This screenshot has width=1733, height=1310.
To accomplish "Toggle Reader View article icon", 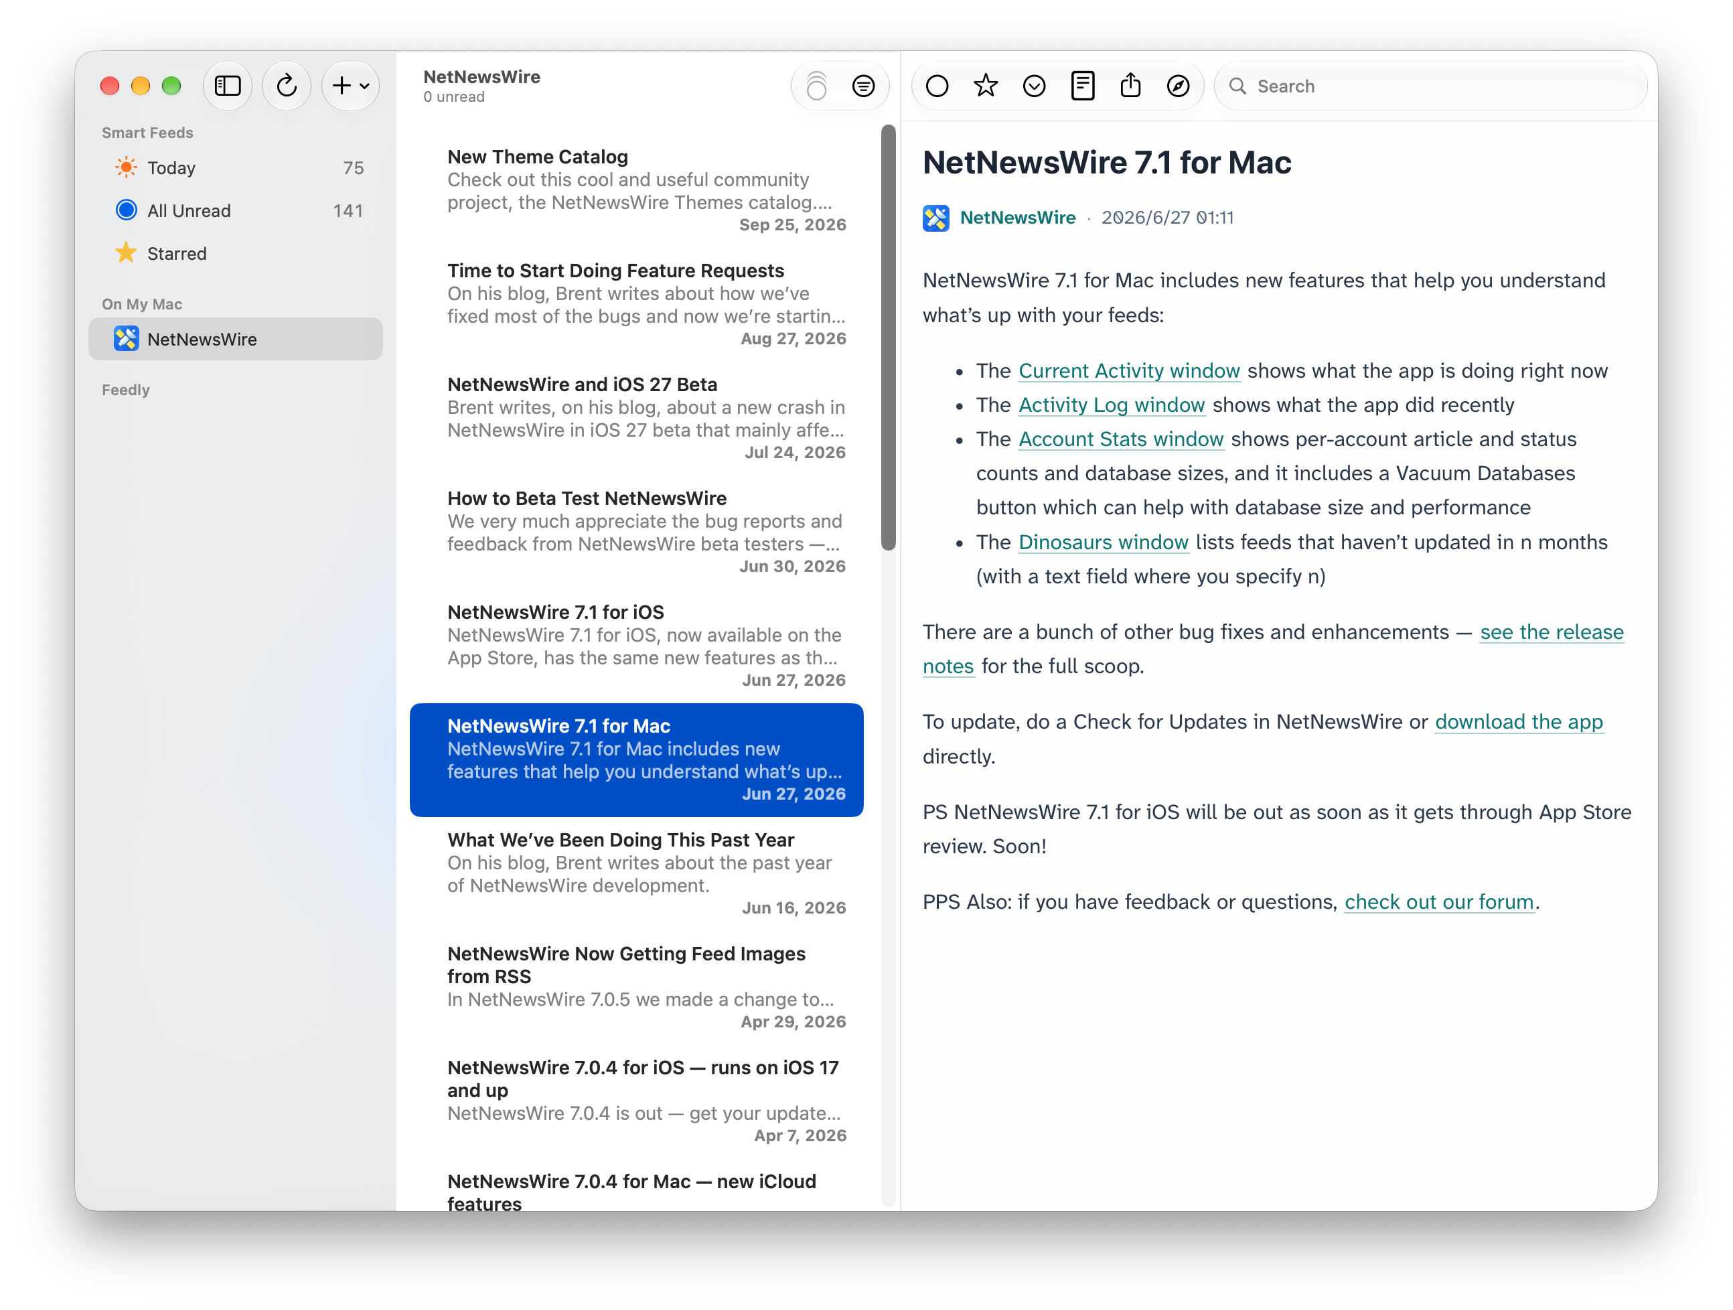I will [1083, 86].
